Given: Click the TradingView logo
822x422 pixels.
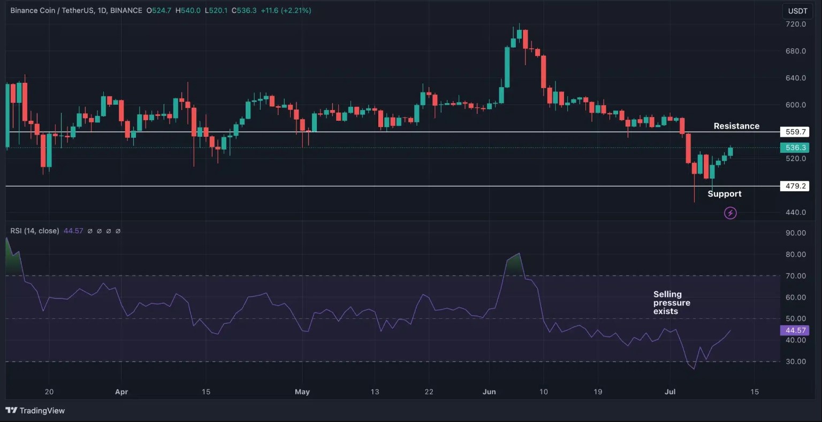Looking at the screenshot, I should tap(35, 410).
